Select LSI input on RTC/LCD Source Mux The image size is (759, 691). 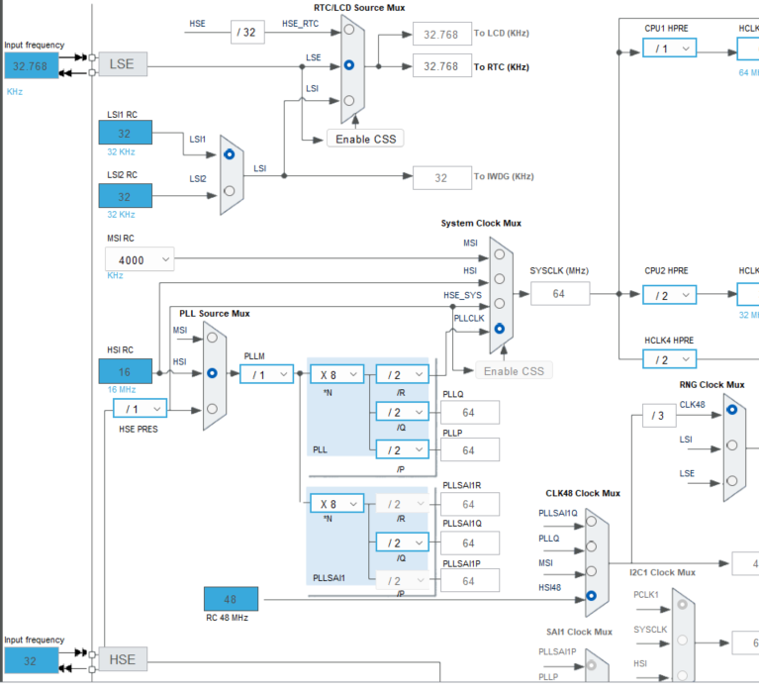click(349, 101)
